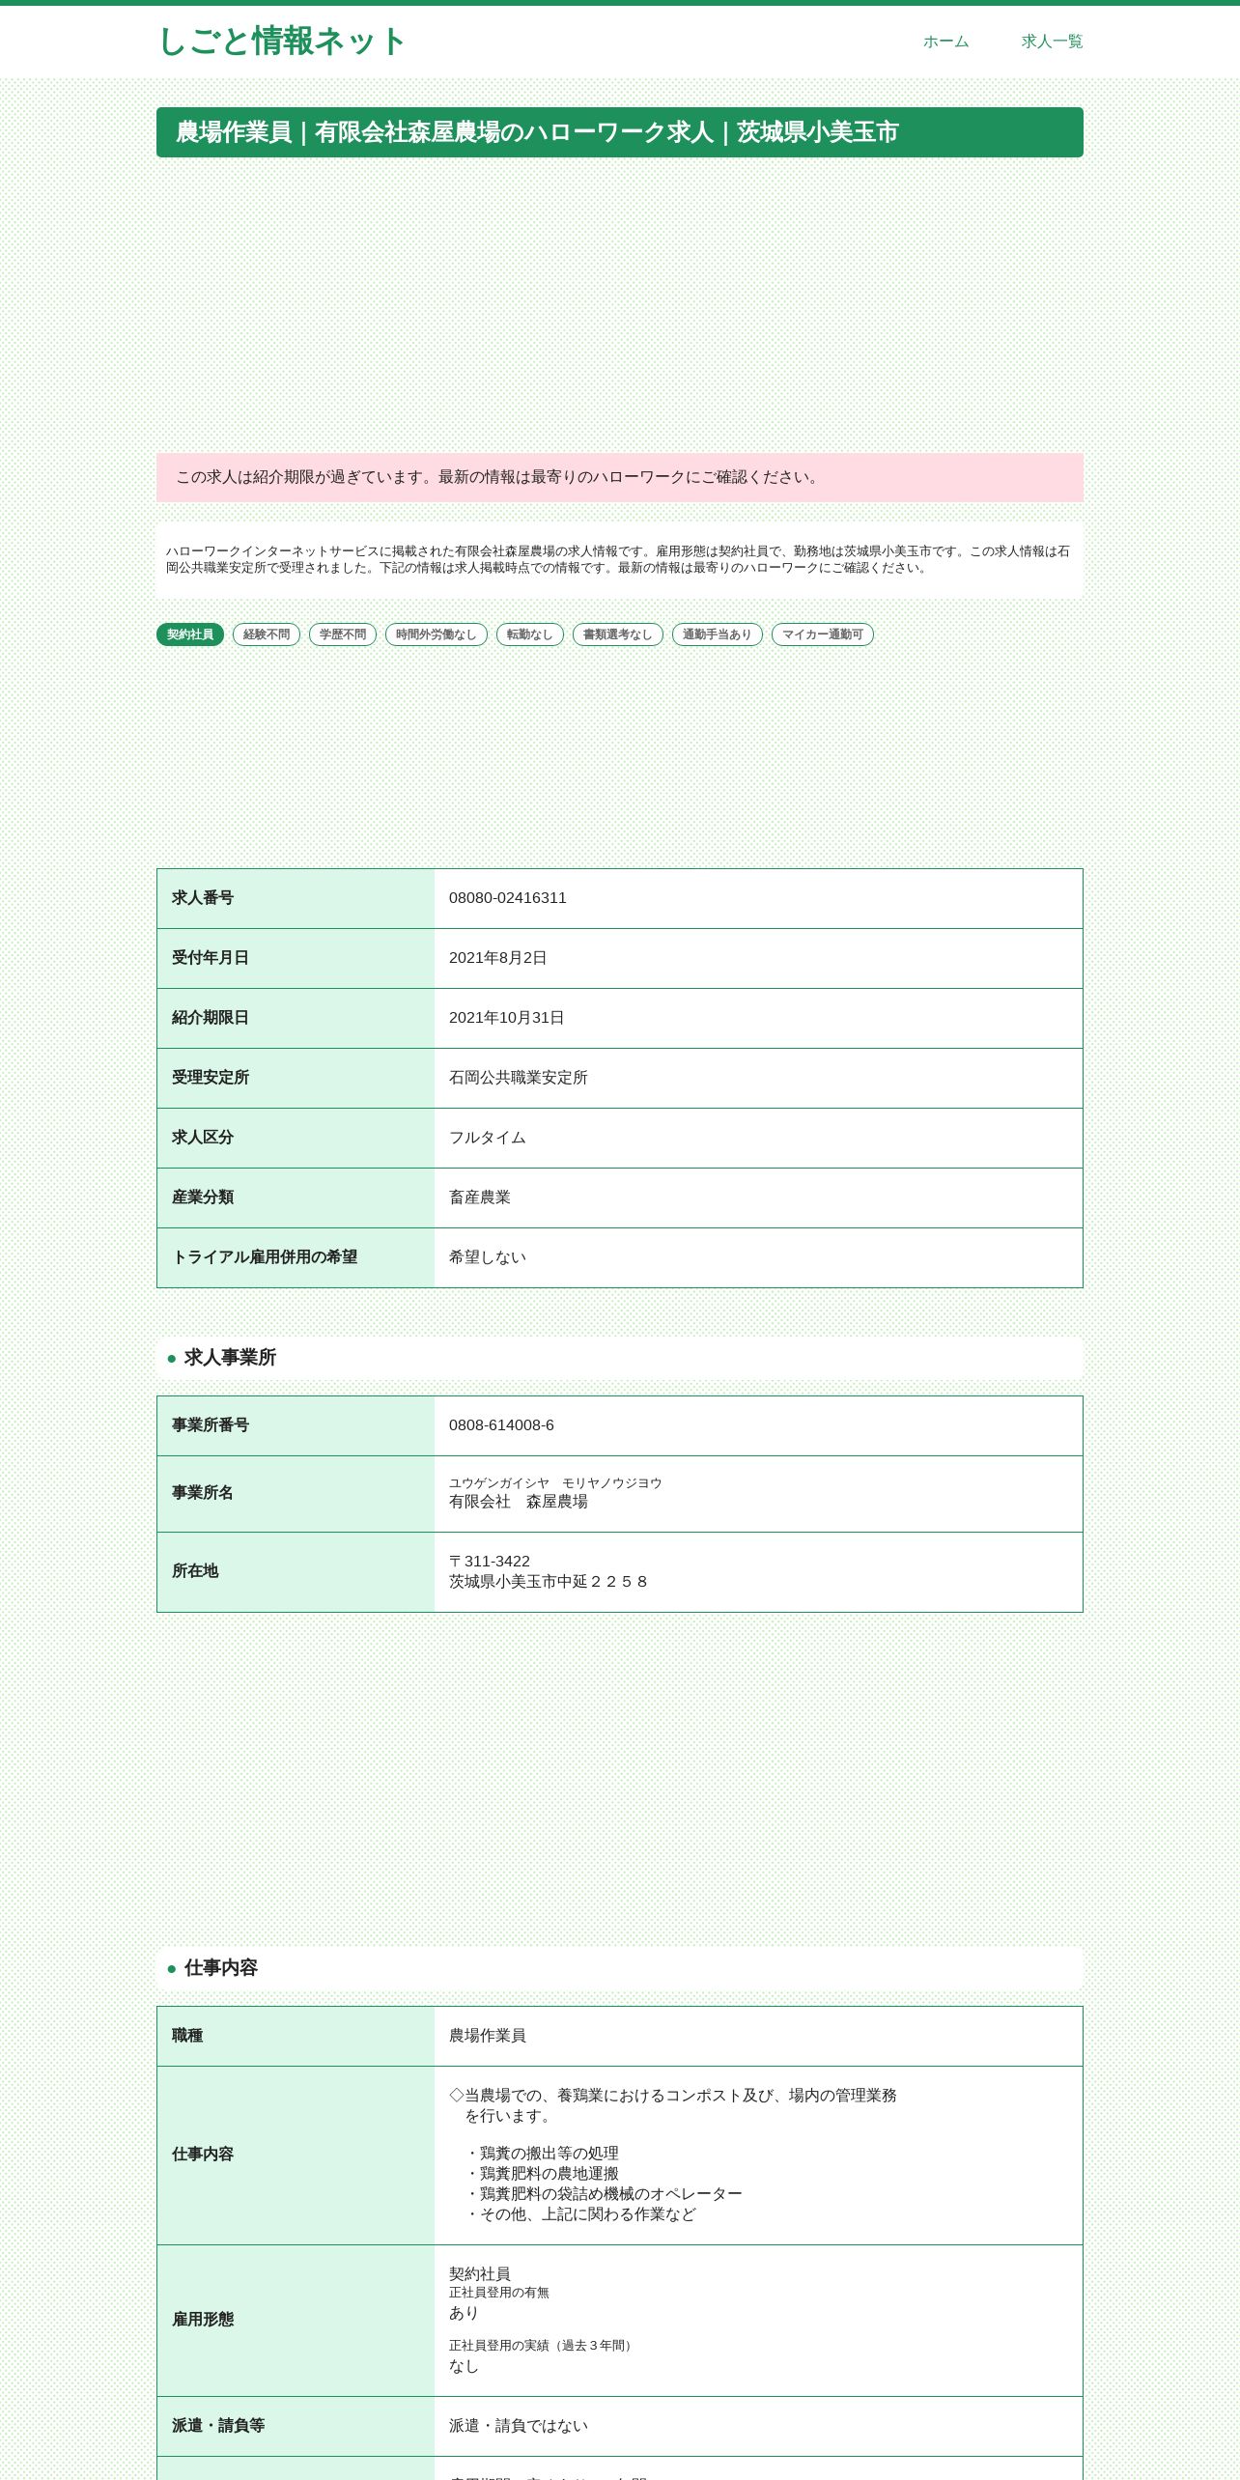Click postal code 〒311-3422
1240x2480 pixels.
click(x=490, y=1562)
